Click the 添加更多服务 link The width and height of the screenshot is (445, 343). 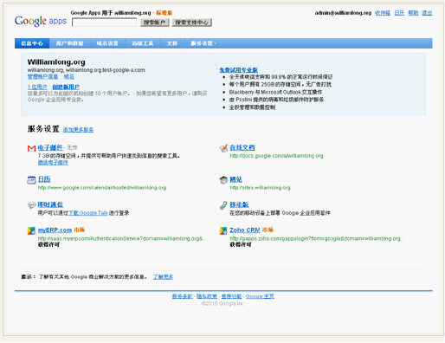pos(78,130)
